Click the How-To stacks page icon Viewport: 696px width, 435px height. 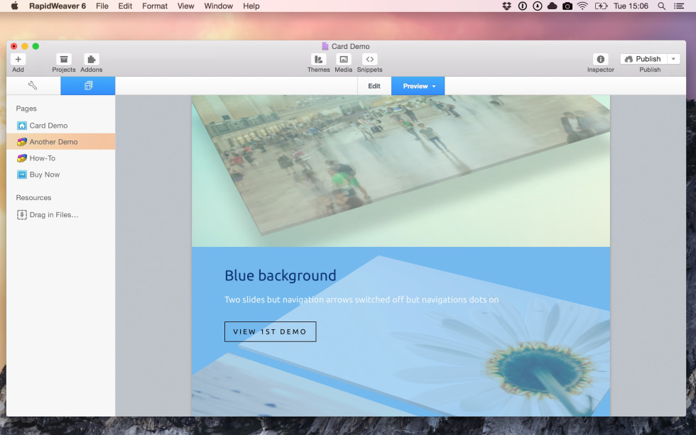(22, 158)
